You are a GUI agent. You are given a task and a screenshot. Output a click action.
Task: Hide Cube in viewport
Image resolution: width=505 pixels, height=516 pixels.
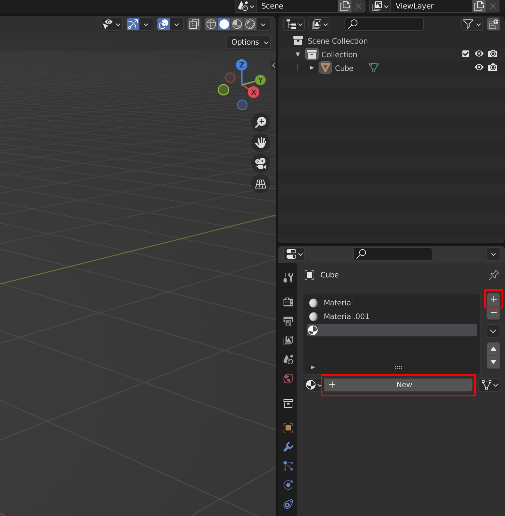[x=479, y=67]
